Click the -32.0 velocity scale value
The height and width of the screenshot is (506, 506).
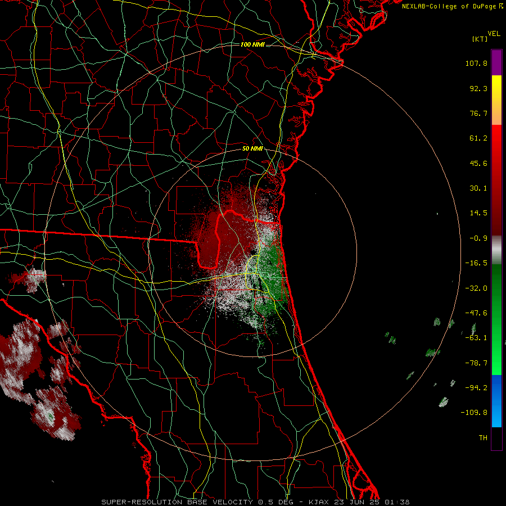[476, 288]
